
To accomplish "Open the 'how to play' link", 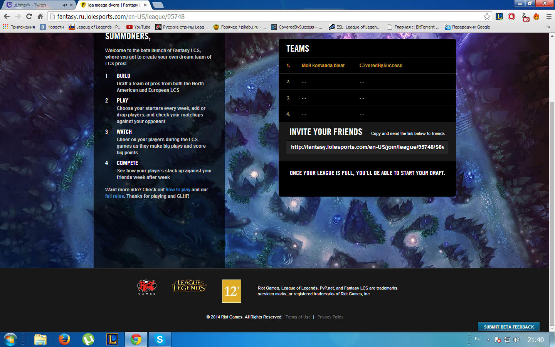I will pos(178,190).
